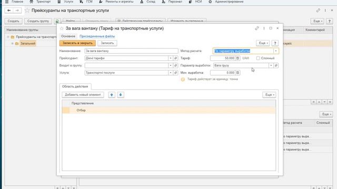Viewport: 337px width, 189px height.
Task: Expand Прейскурант dropdown arrow
Action: pos(171,58)
